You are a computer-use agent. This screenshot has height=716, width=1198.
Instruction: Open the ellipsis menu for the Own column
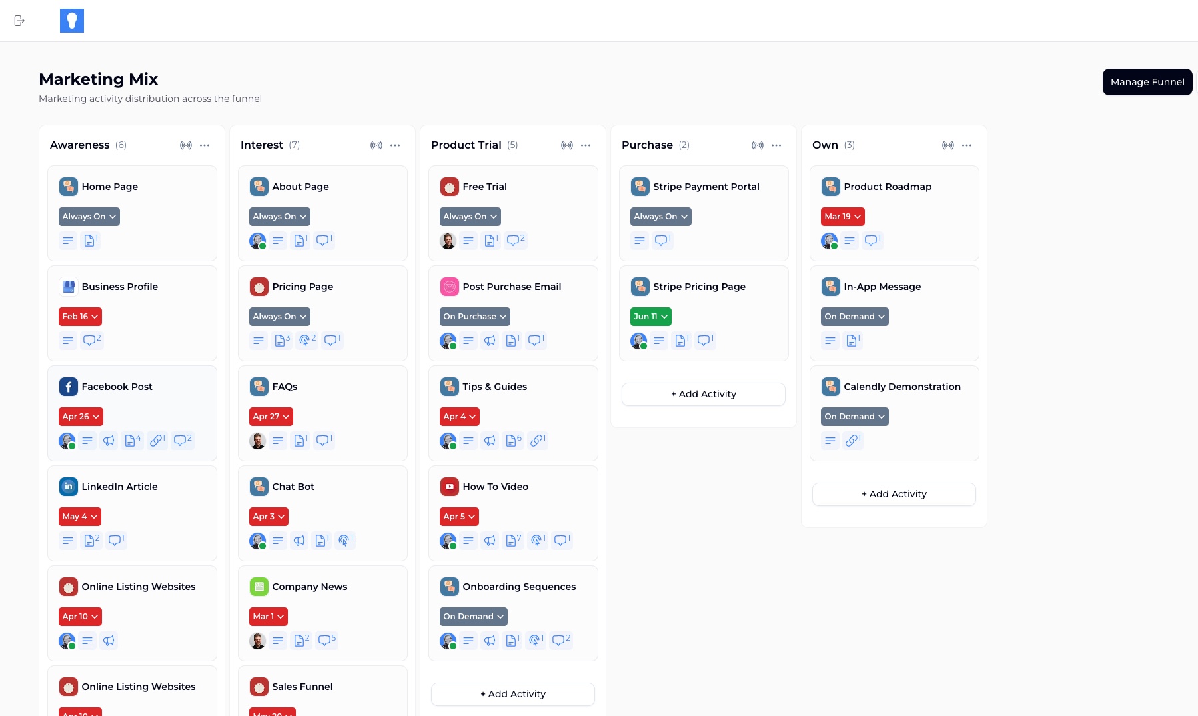coord(967,145)
